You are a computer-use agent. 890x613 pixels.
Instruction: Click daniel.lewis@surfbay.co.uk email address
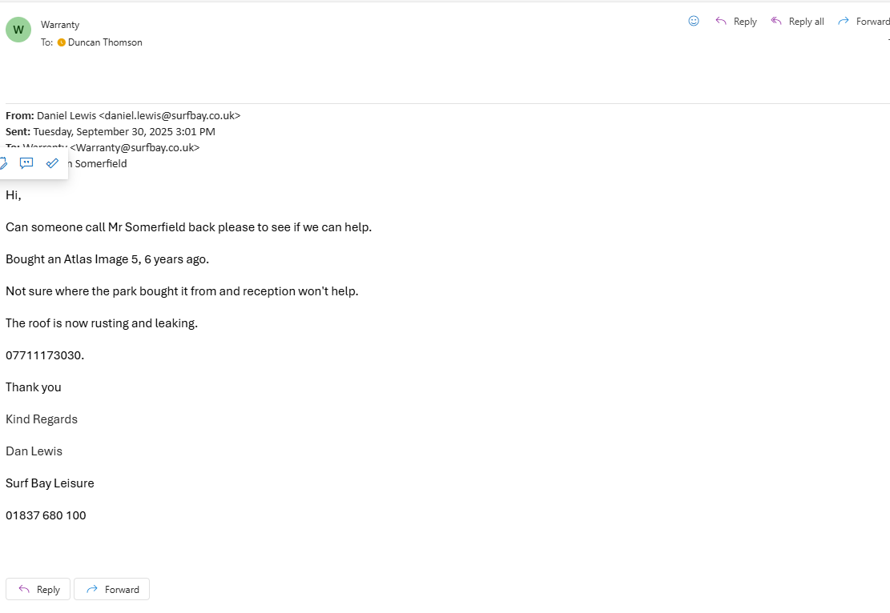(169, 115)
